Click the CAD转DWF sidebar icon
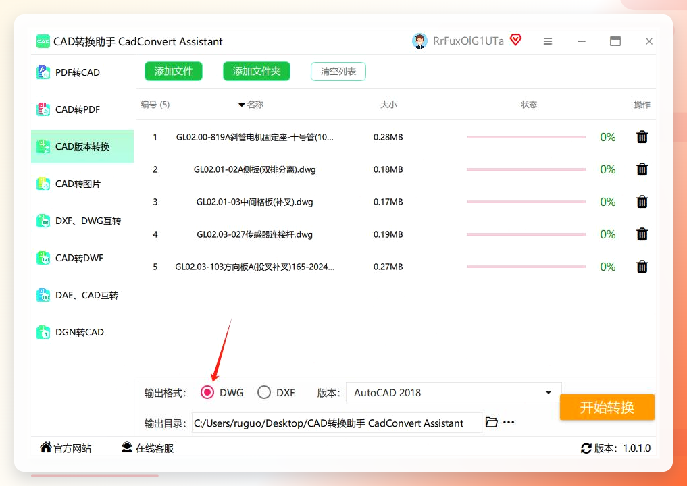687x486 pixels. pos(43,258)
